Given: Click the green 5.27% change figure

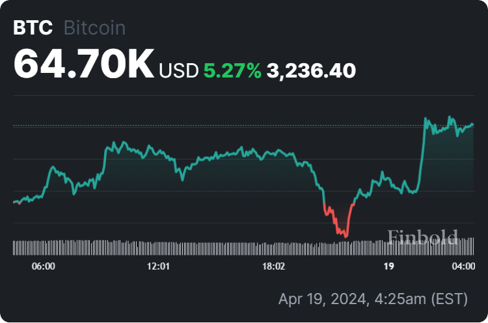Looking at the screenshot, I should tap(232, 70).
